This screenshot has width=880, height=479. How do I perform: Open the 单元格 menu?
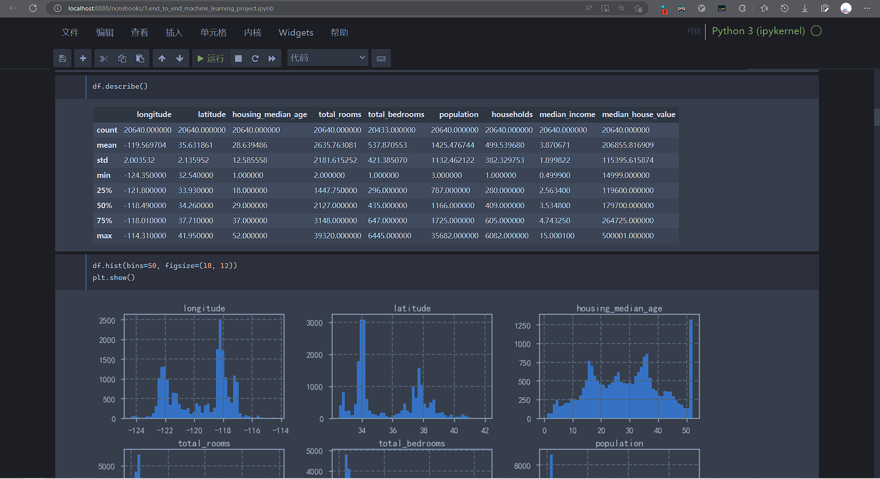click(x=214, y=32)
